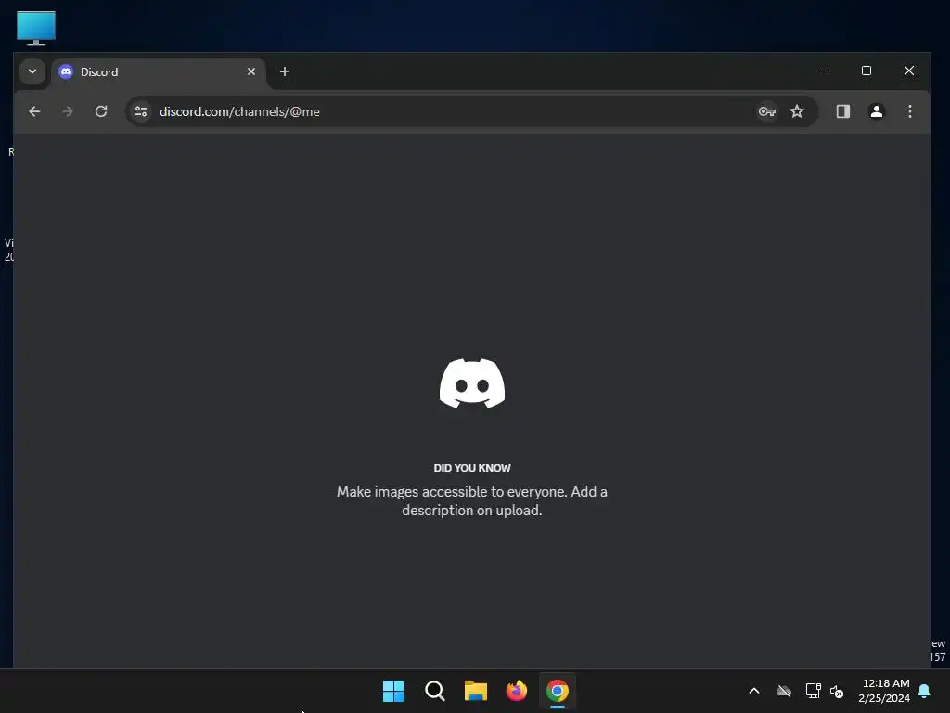Open the Chrome profile avatar
This screenshot has height=713, width=950.
click(x=876, y=111)
